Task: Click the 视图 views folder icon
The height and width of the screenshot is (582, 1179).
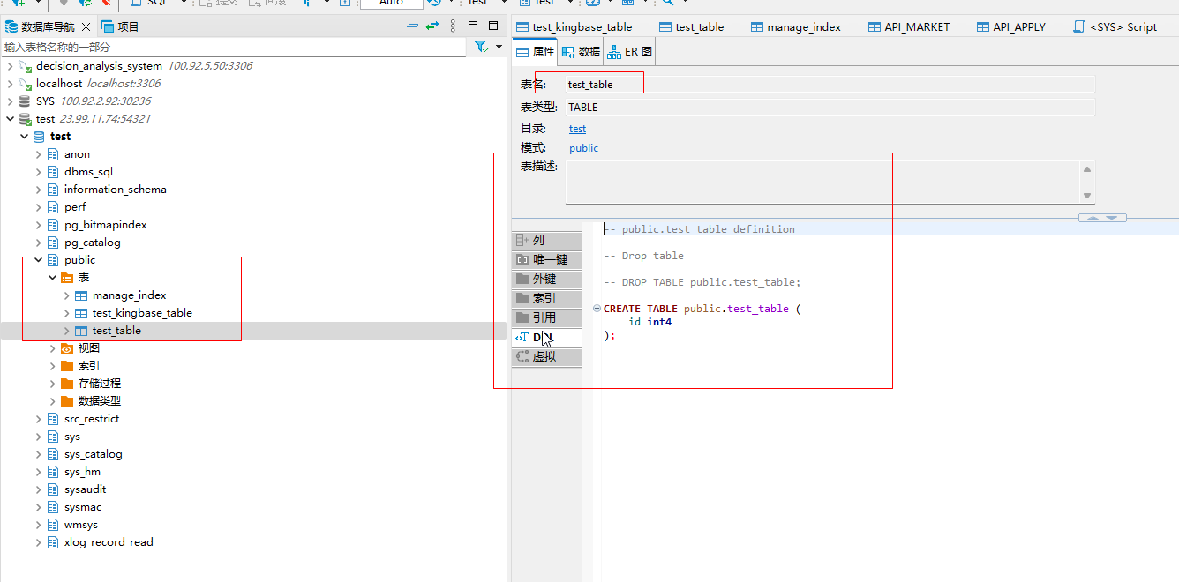Action: [x=67, y=348]
